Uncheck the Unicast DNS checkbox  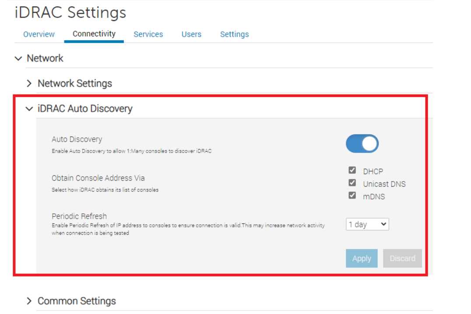352,183
